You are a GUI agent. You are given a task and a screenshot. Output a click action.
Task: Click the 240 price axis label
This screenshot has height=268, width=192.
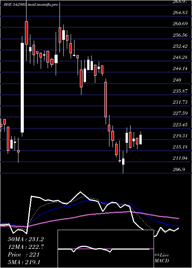coord(177,80)
